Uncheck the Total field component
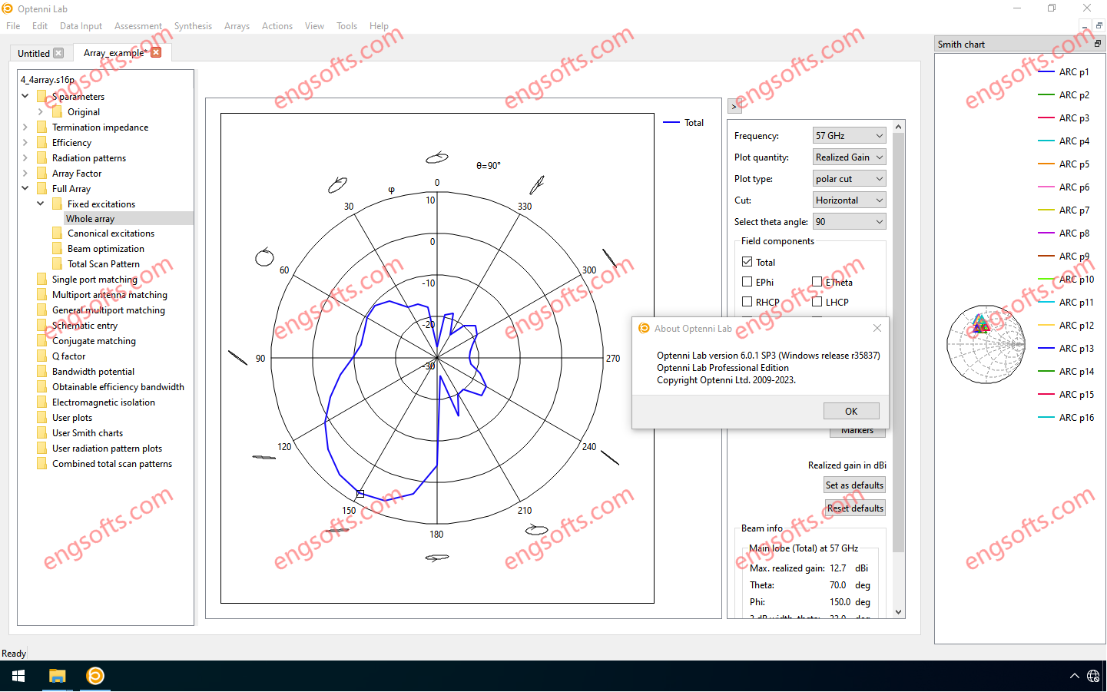The image size is (1107, 692). [747, 261]
